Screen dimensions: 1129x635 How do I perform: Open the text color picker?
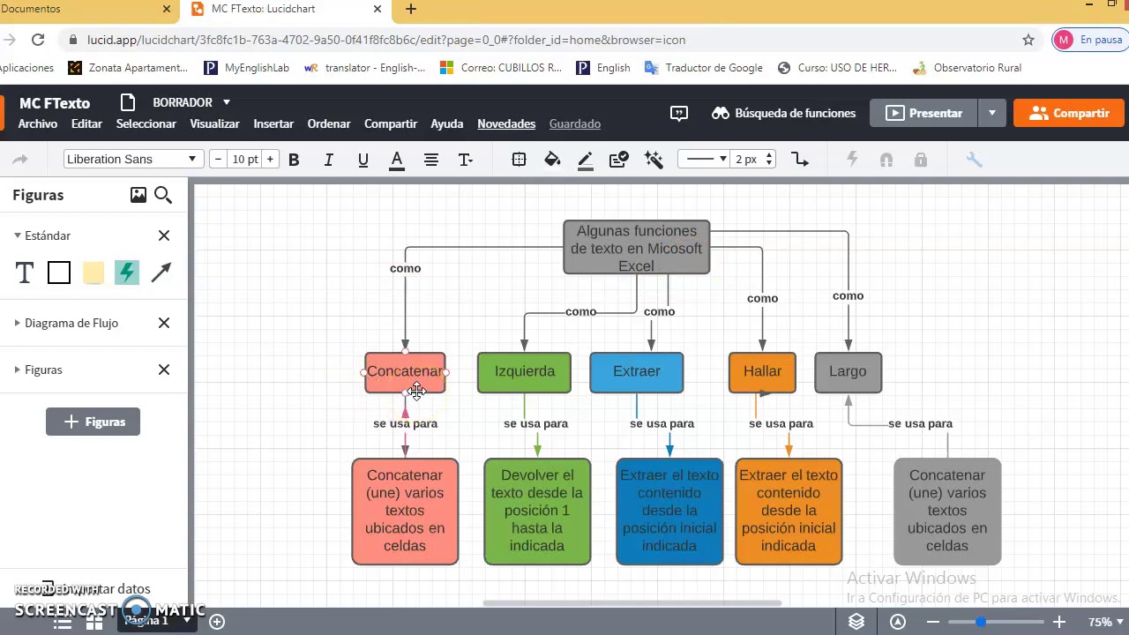tap(397, 160)
